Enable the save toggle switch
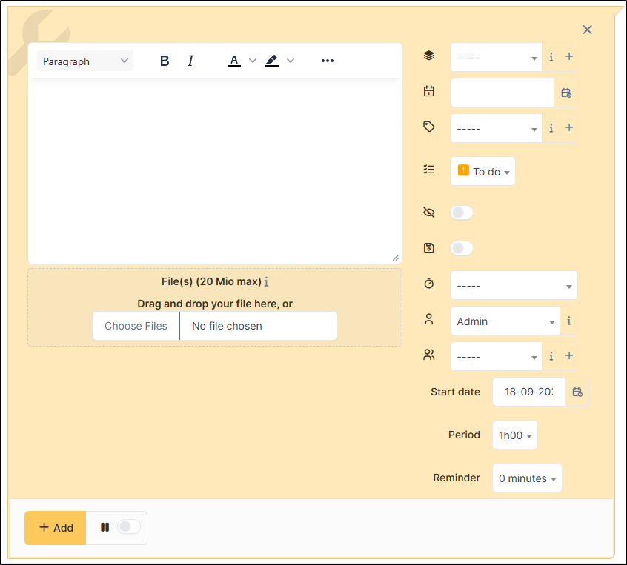The width and height of the screenshot is (627, 565). pos(462,249)
